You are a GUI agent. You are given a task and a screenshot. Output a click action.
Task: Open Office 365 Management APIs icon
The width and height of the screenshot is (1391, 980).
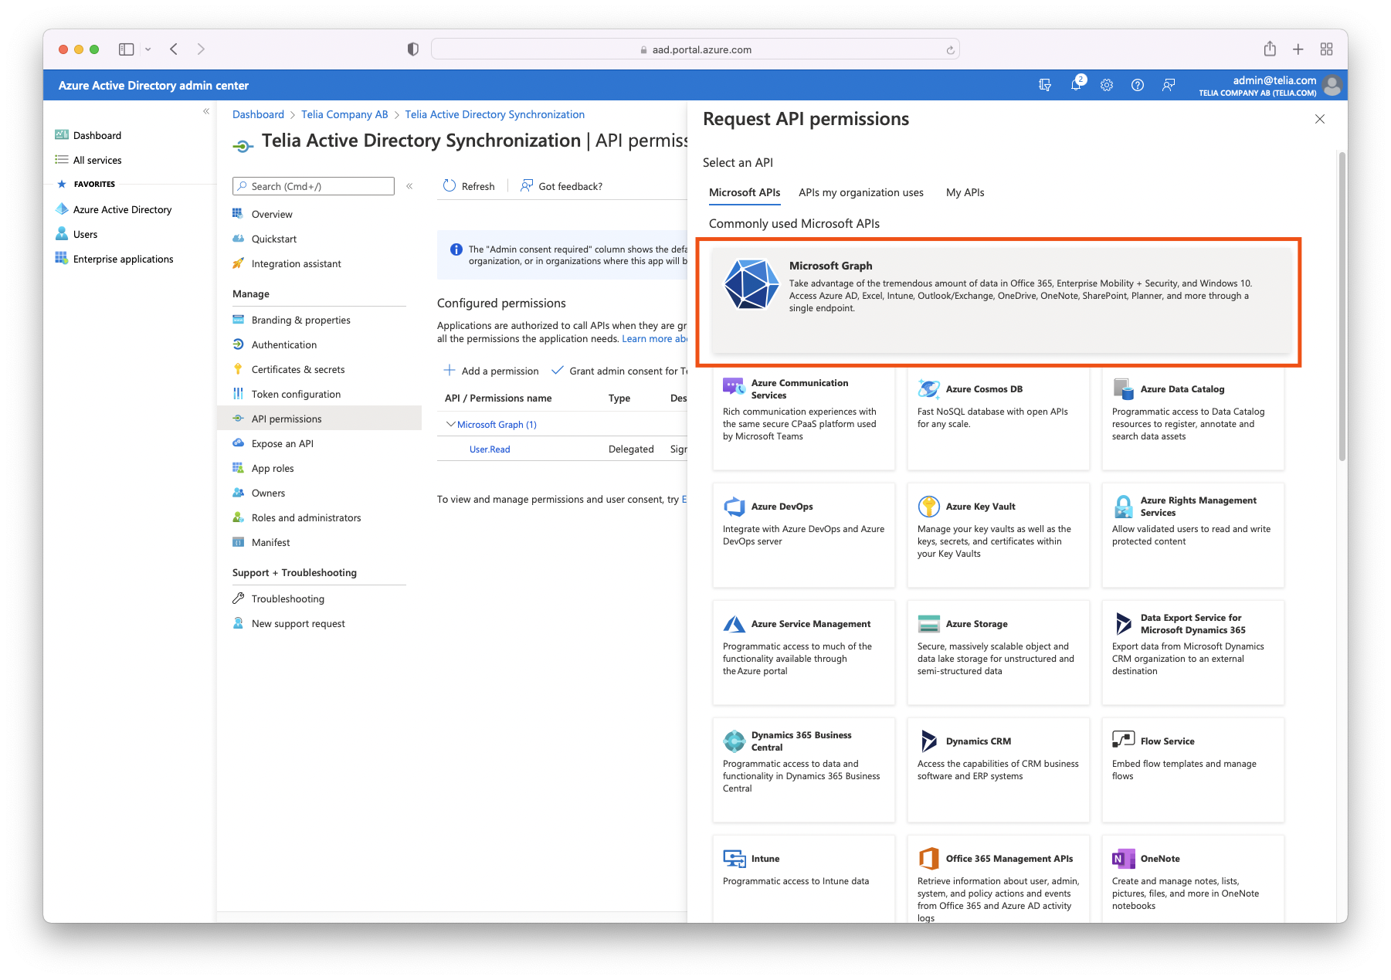[x=928, y=858]
